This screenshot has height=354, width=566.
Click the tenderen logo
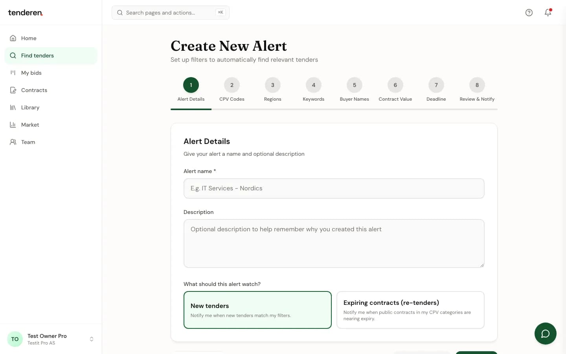(x=26, y=13)
